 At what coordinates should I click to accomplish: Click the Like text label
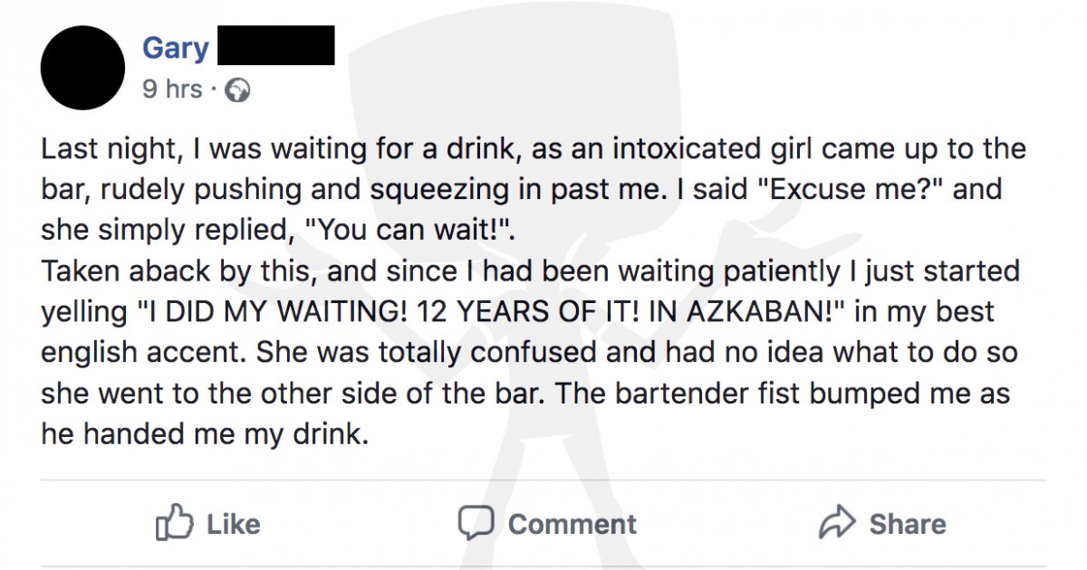pyautogui.click(x=234, y=524)
